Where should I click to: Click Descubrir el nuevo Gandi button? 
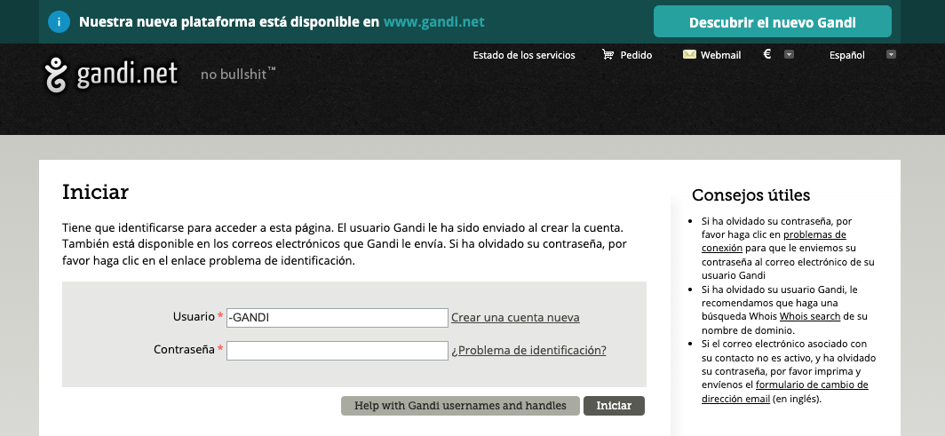(x=772, y=21)
